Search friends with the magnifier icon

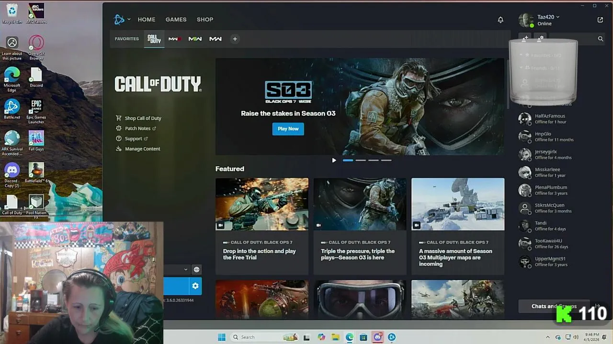(601, 39)
